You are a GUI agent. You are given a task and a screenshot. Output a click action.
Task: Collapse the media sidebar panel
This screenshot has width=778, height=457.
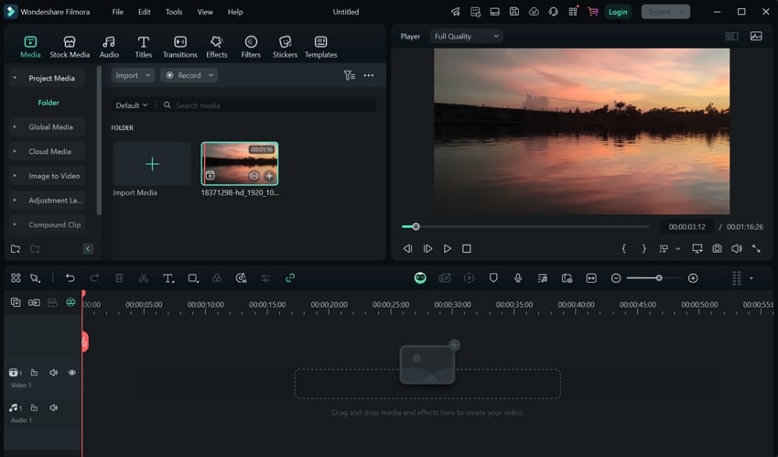pos(88,248)
